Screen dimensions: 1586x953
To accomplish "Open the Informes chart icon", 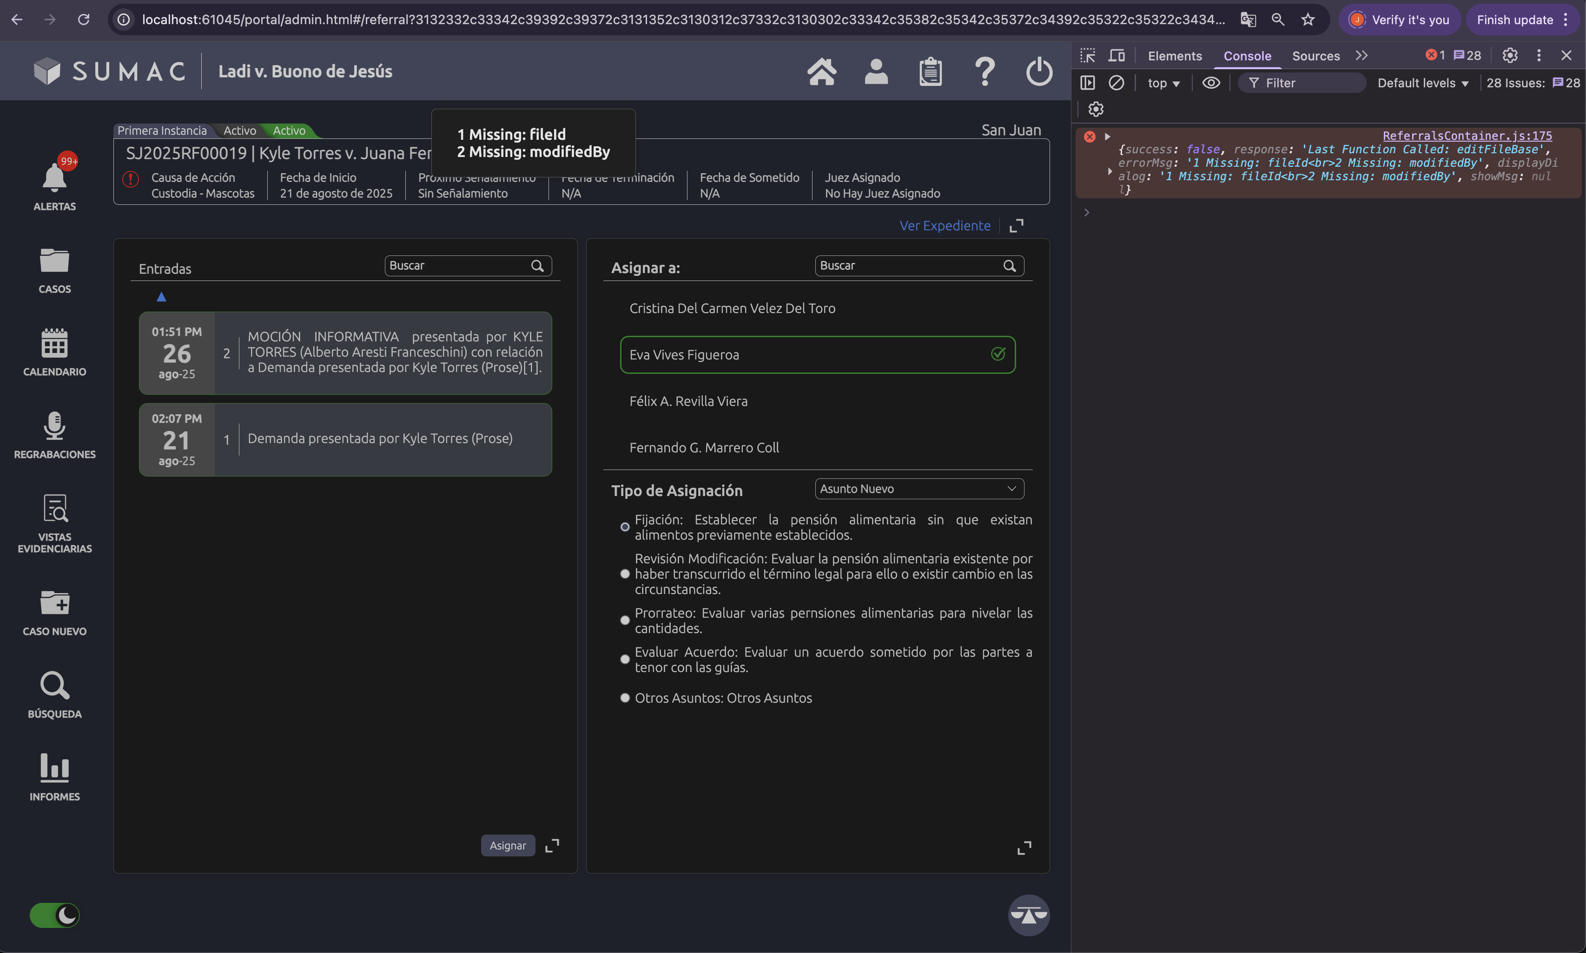I will (x=55, y=768).
